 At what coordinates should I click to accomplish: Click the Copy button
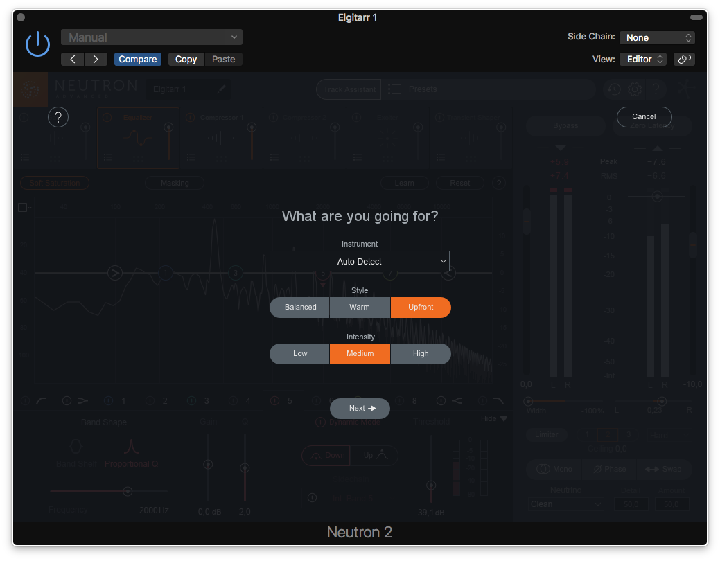click(x=186, y=60)
